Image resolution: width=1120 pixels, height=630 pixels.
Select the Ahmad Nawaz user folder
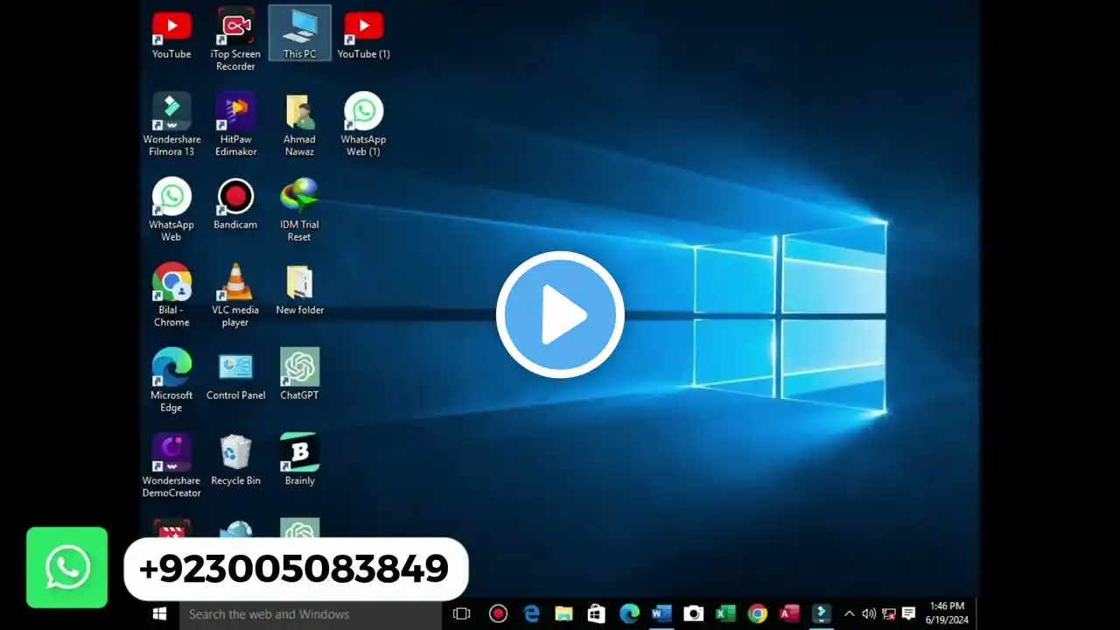point(299,124)
